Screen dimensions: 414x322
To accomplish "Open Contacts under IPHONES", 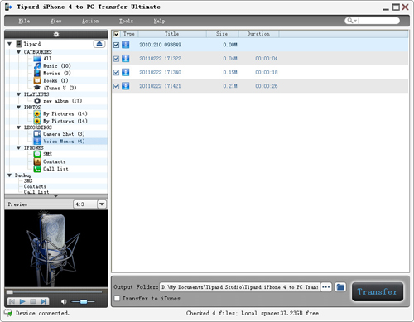I will coord(55,161).
